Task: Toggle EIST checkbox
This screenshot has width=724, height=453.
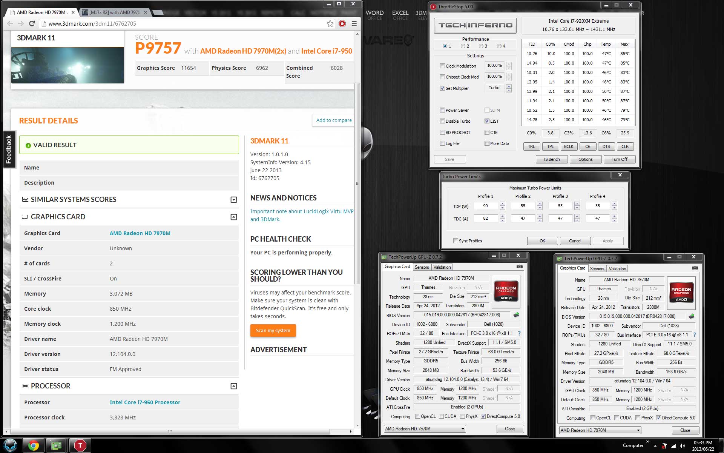Action: point(487,121)
